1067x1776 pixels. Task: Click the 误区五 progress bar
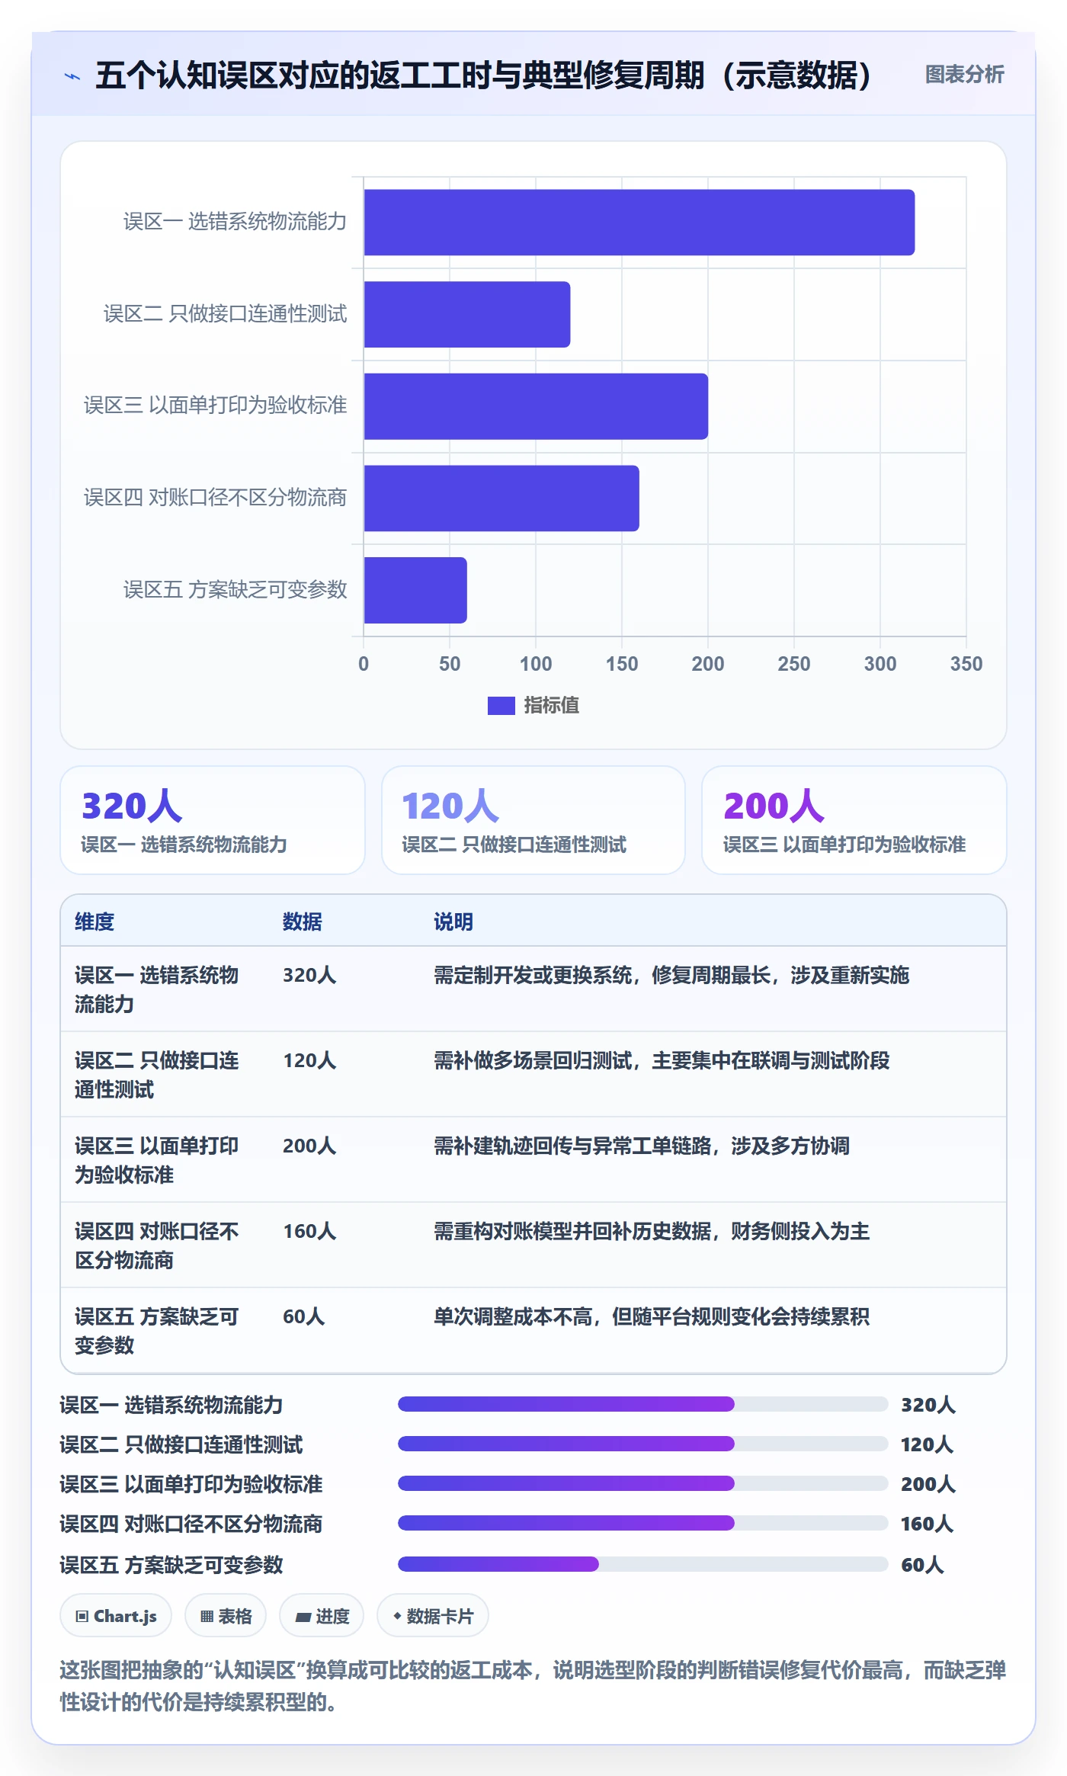point(642,1564)
